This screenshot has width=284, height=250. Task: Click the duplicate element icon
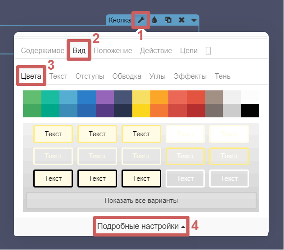(168, 20)
